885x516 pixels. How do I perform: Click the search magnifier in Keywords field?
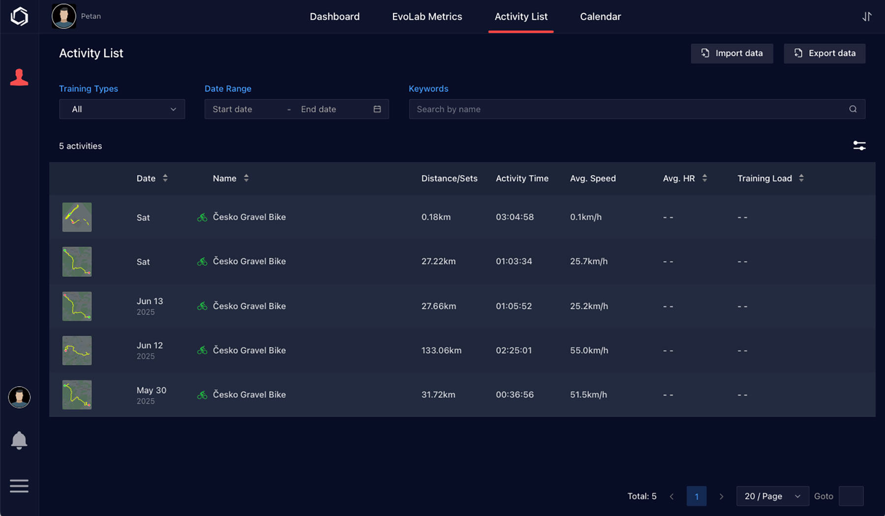click(x=853, y=109)
